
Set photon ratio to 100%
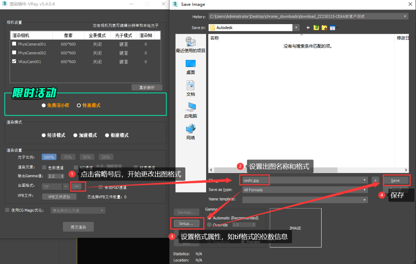(x=49, y=157)
